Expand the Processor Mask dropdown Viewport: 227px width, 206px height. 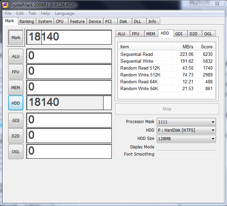coord(186,122)
